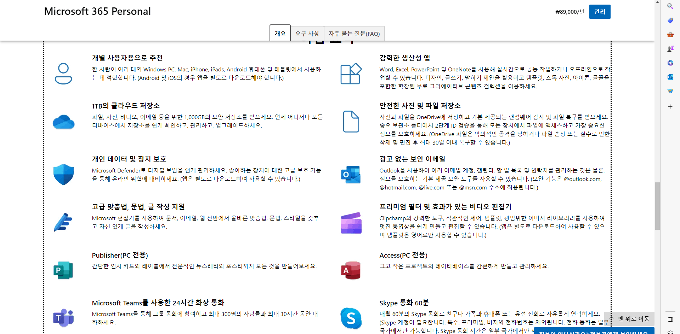The image size is (680, 334).
Task: Open the Edge sidebar Microsoft 365 icon
Action: coord(670,63)
